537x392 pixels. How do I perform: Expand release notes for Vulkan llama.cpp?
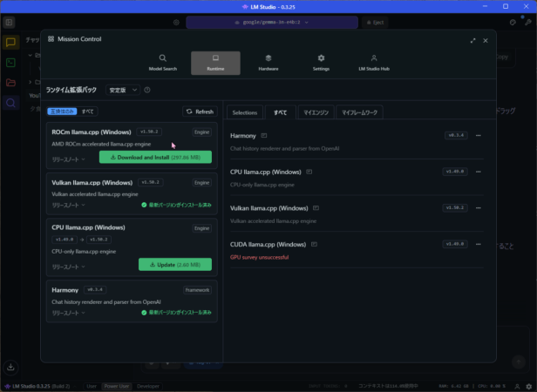click(x=69, y=205)
